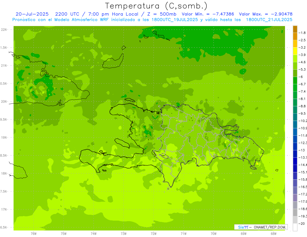Pick lime swatch between -3.9 and -4.6
The width and height of the screenshot is (307, 237).
coord(295,59)
